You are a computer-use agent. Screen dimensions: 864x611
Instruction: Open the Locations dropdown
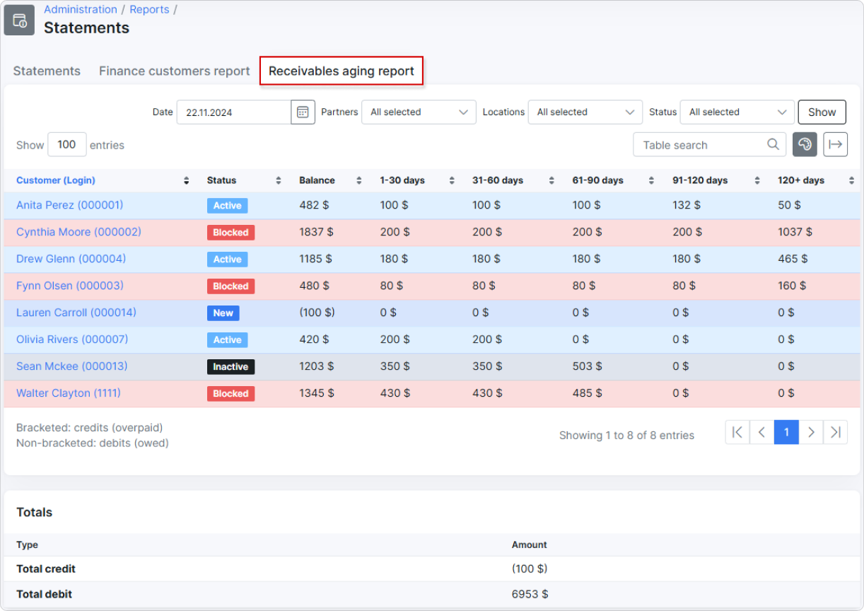585,112
